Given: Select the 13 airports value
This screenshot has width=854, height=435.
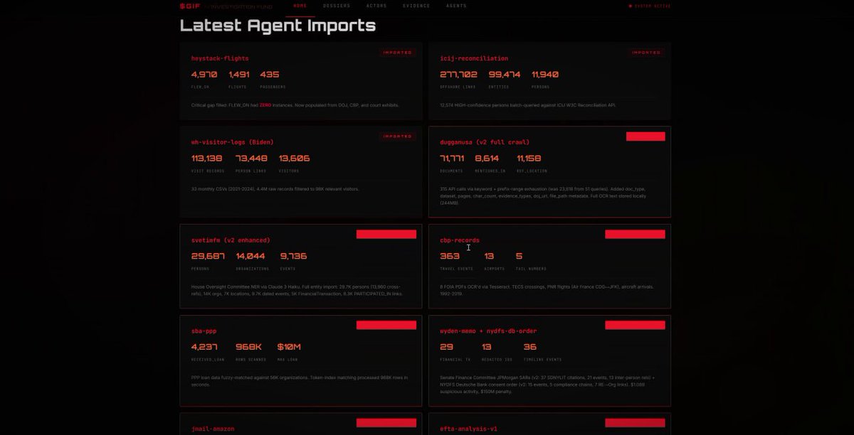Looking at the screenshot, I should point(489,256).
